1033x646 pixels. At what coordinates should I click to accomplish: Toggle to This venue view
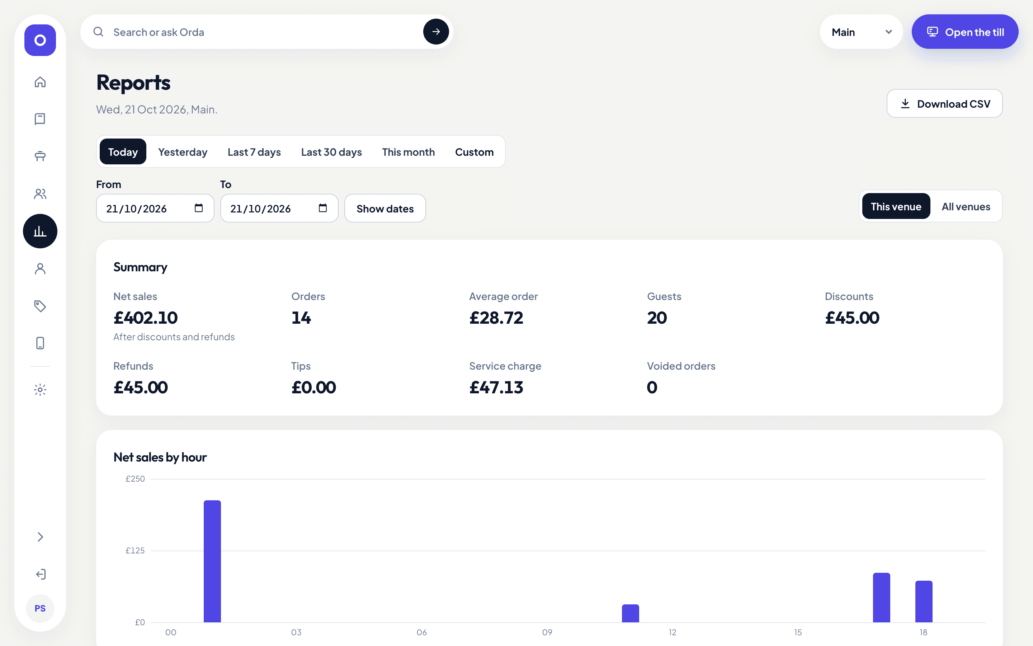point(896,206)
